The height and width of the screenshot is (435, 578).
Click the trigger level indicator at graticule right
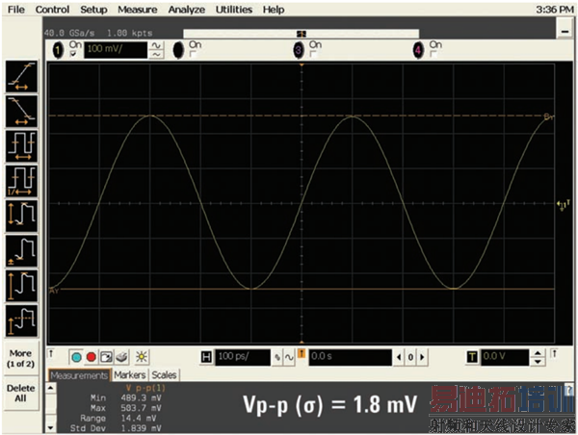pyautogui.click(x=563, y=205)
